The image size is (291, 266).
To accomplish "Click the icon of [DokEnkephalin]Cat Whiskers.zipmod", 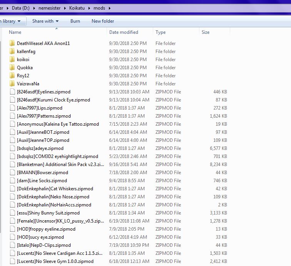I will coord(12,189).
